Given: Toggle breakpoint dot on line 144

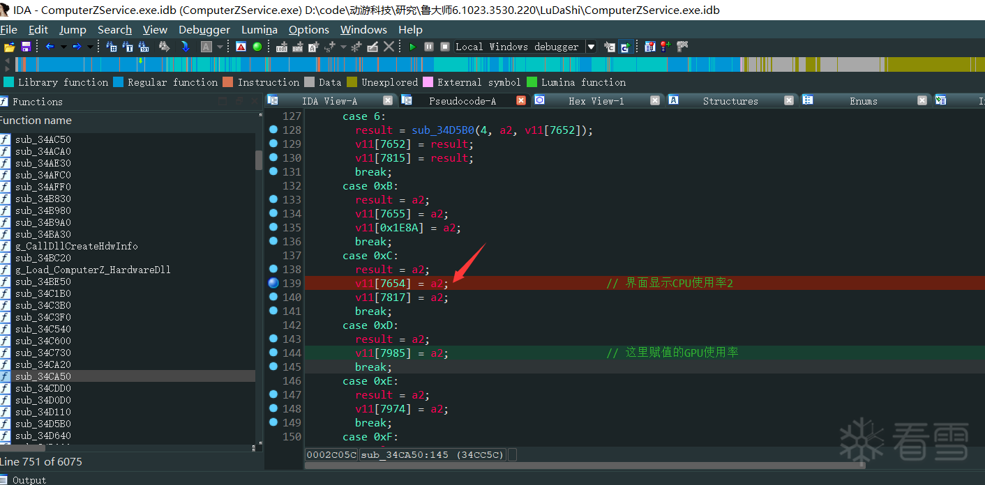Looking at the screenshot, I should 273,353.
